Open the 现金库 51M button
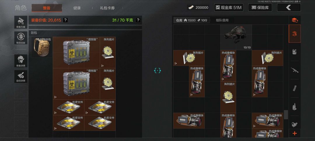Viewport: 315px width, 141px height. [229, 8]
